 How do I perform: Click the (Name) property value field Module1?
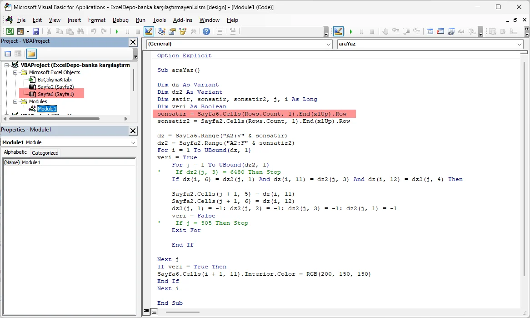click(78, 162)
